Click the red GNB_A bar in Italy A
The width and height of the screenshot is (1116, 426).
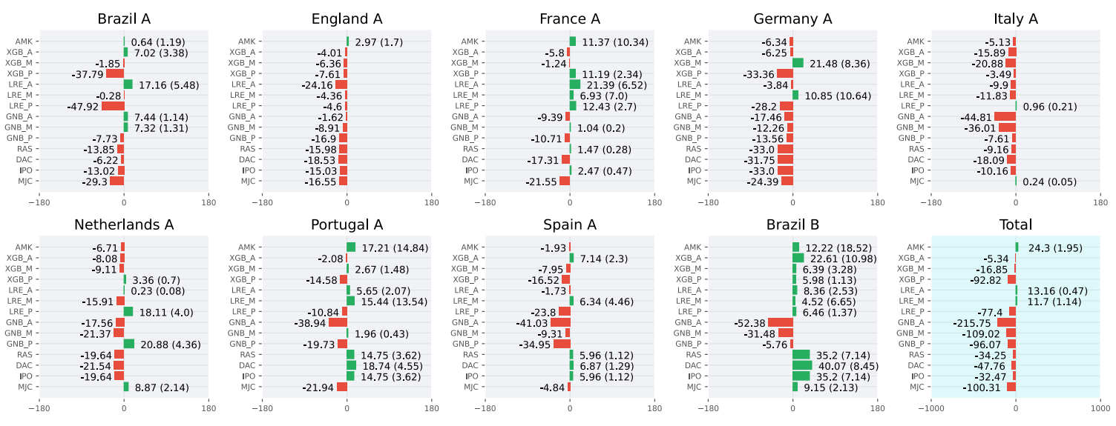point(1005,116)
